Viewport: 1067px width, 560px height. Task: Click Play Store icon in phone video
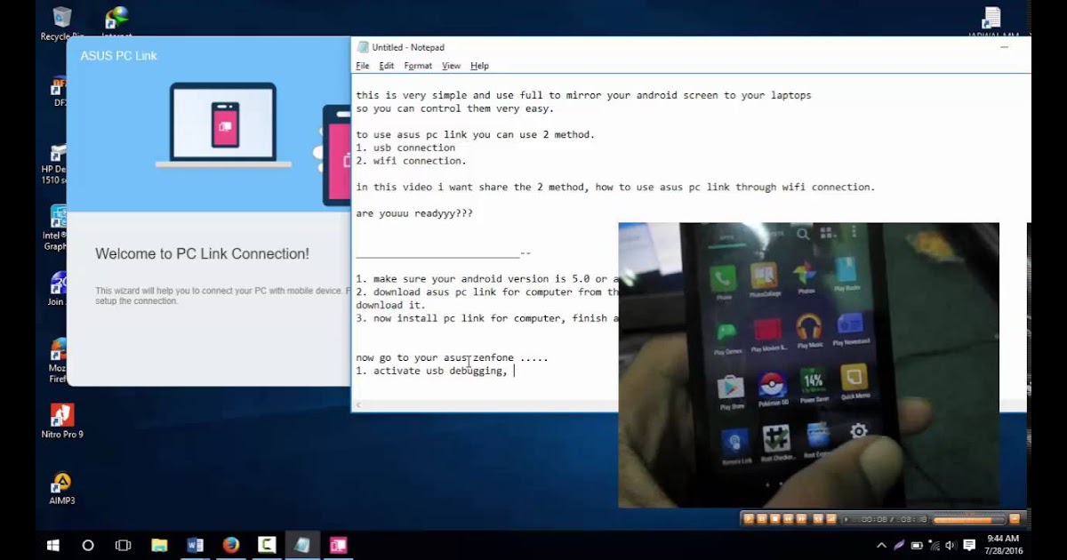click(x=732, y=388)
